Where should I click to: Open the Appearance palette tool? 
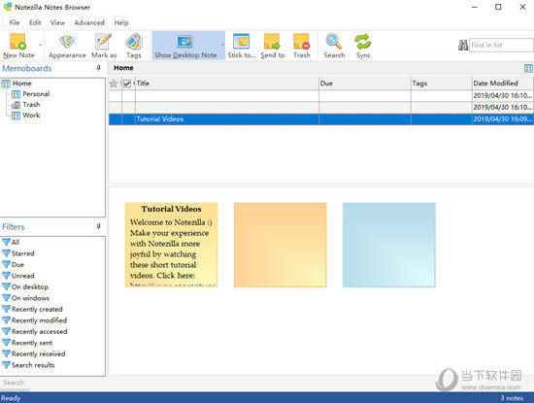click(x=67, y=46)
